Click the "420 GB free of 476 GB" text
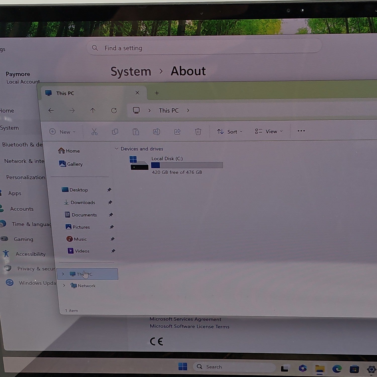Image resolution: width=377 pixels, height=377 pixels. tap(177, 172)
